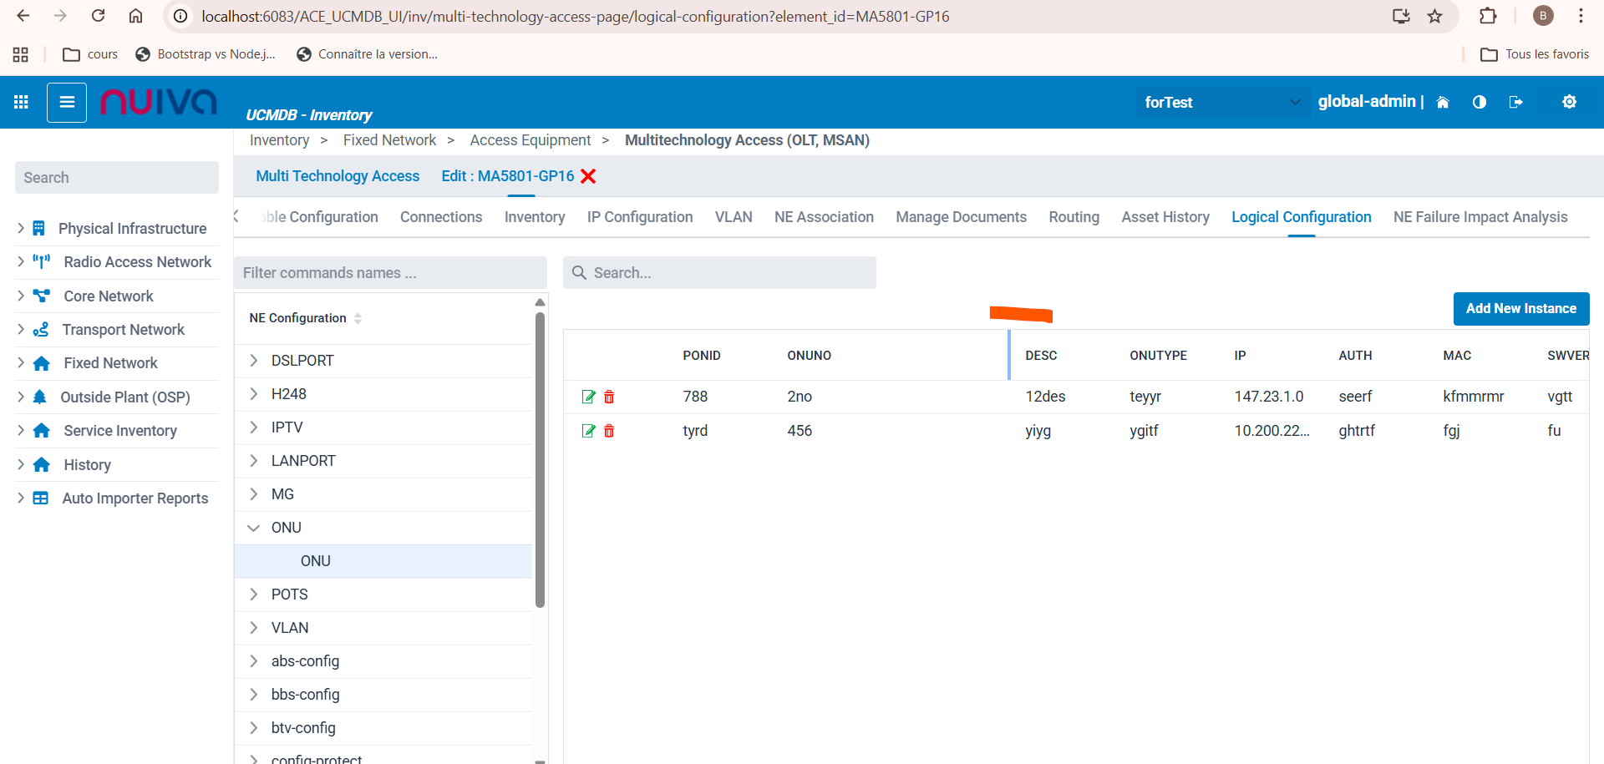The height and width of the screenshot is (764, 1604).
Task: Edit the row with PONID 788
Action: 588,397
